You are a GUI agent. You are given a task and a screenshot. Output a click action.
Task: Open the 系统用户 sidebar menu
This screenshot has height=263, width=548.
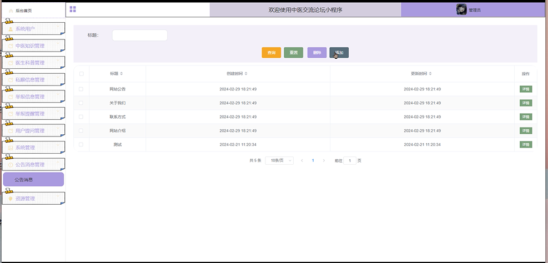[x=33, y=29]
